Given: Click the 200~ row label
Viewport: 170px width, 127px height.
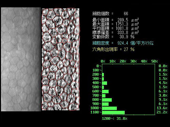Looking at the screenshot, I should coord(97,75).
